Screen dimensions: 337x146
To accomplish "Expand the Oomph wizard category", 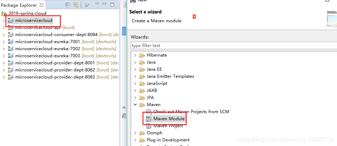I will (x=135, y=133).
